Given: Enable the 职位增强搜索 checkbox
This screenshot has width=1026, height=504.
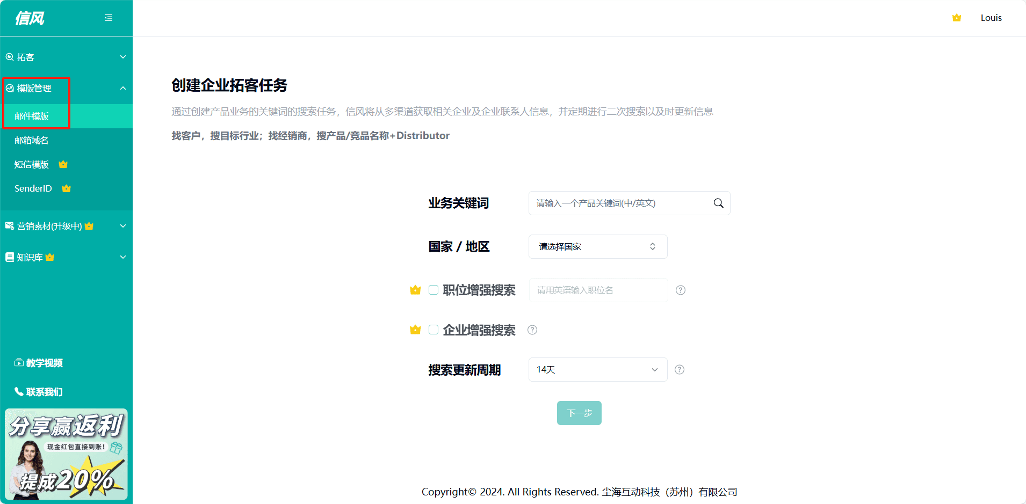Looking at the screenshot, I should tap(433, 290).
